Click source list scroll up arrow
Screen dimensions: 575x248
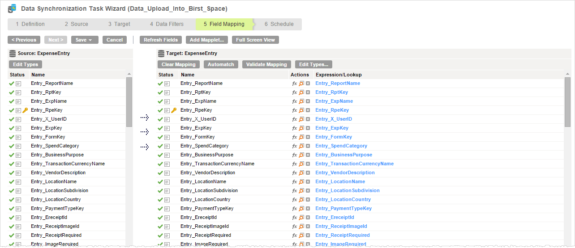pyautogui.click(x=129, y=74)
